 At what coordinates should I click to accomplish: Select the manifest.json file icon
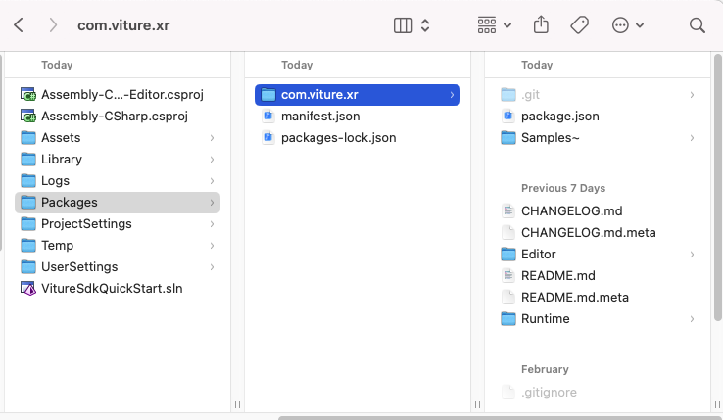[x=267, y=116]
